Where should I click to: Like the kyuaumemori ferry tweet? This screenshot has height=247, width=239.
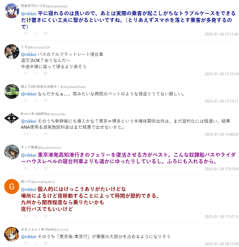point(46,168)
